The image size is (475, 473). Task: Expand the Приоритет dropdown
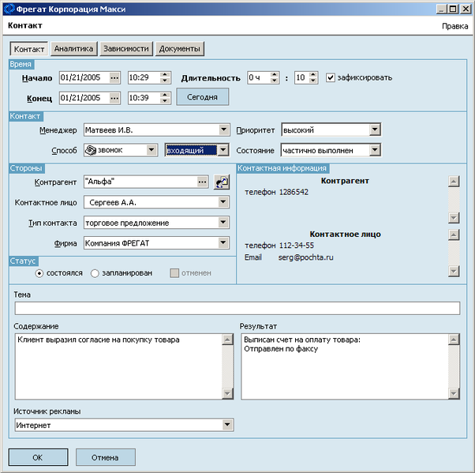[x=375, y=130]
